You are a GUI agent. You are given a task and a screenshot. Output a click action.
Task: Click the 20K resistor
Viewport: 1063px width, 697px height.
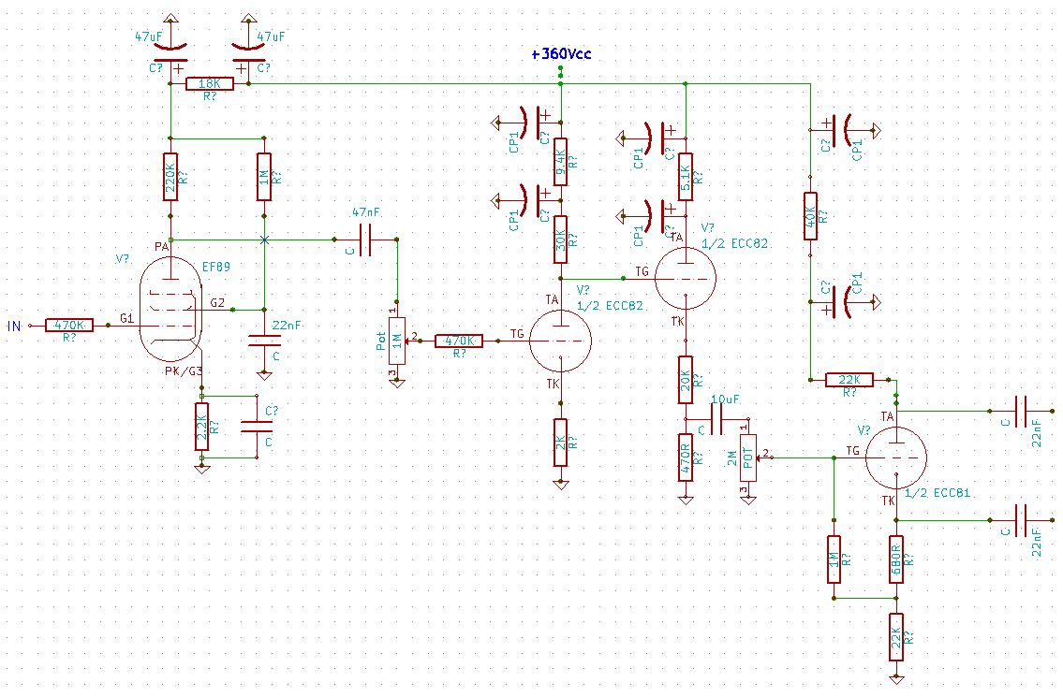[686, 379]
